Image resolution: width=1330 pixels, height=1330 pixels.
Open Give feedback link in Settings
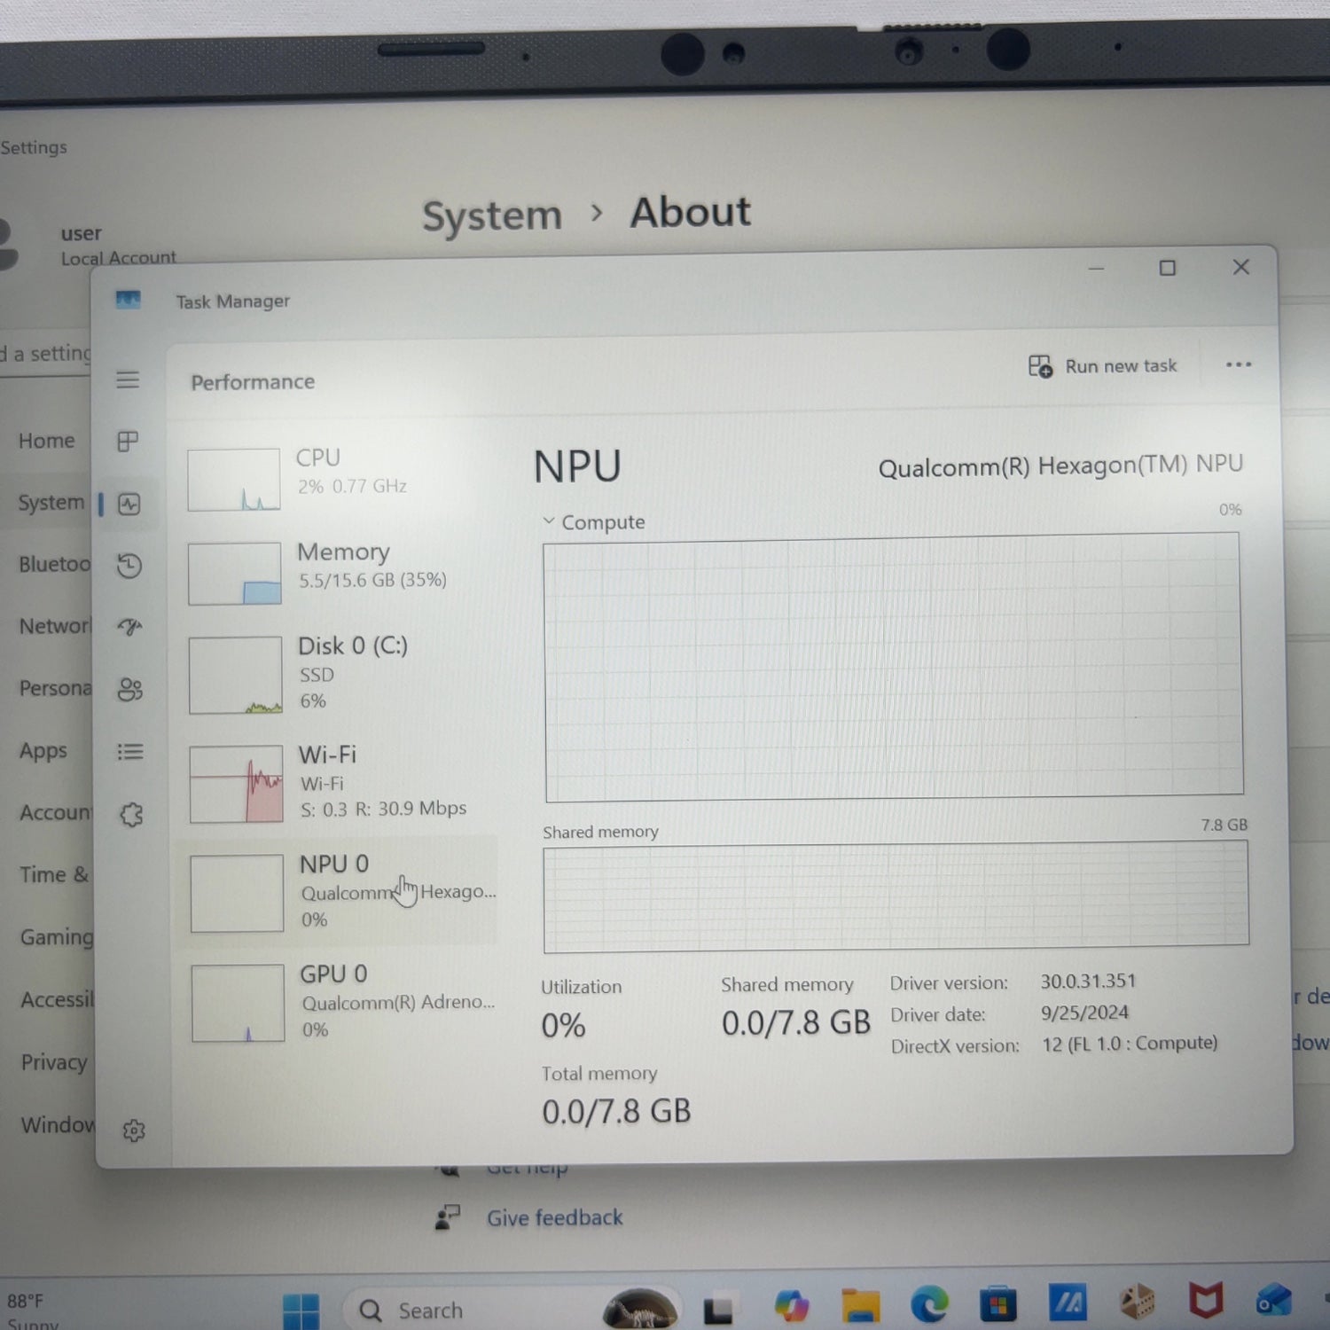[554, 1217]
